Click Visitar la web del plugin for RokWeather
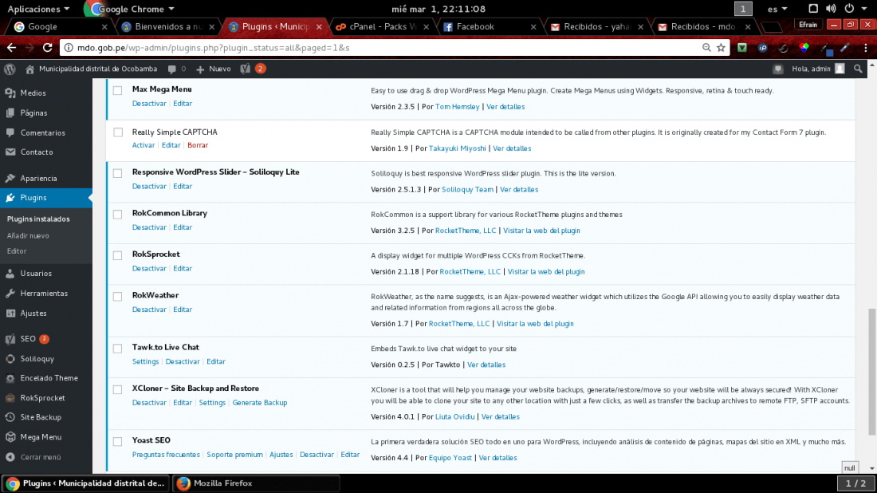 [x=535, y=323]
